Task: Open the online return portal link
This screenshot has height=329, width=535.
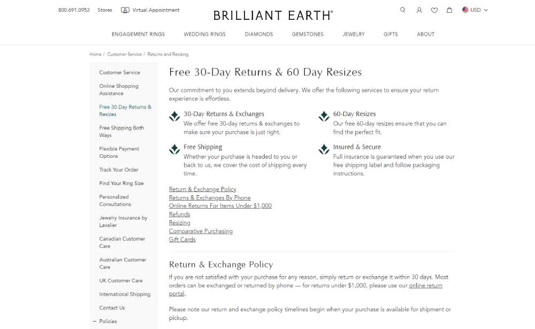Action: [x=425, y=286]
